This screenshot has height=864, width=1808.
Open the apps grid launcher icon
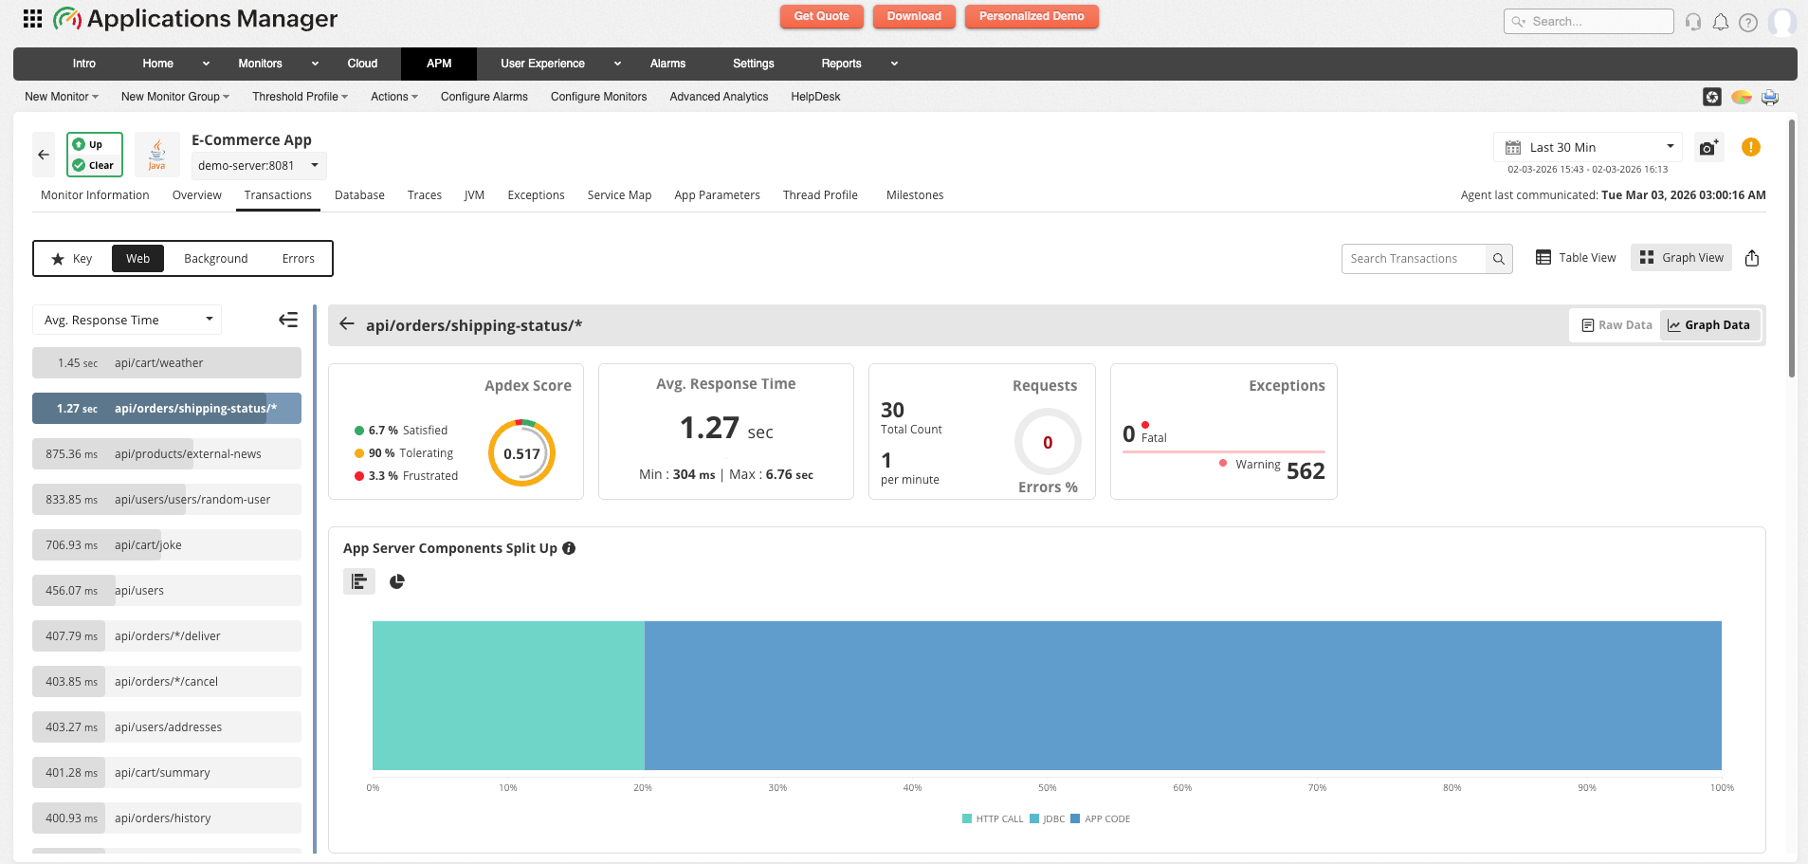pyautogui.click(x=32, y=18)
